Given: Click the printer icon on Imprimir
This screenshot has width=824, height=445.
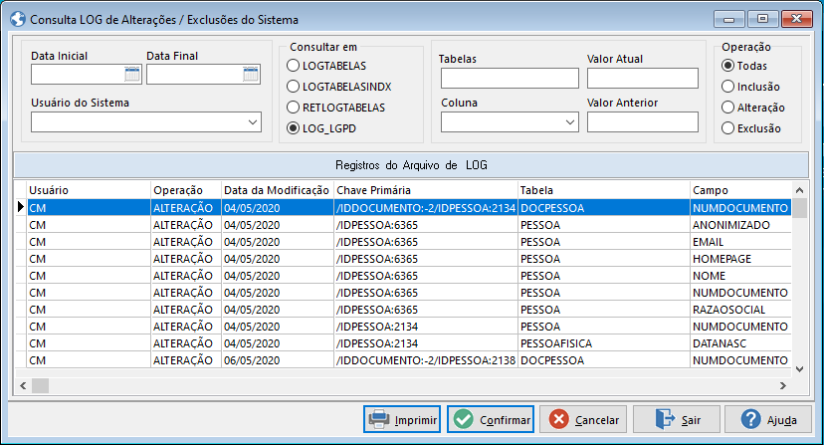Looking at the screenshot, I should [378, 419].
